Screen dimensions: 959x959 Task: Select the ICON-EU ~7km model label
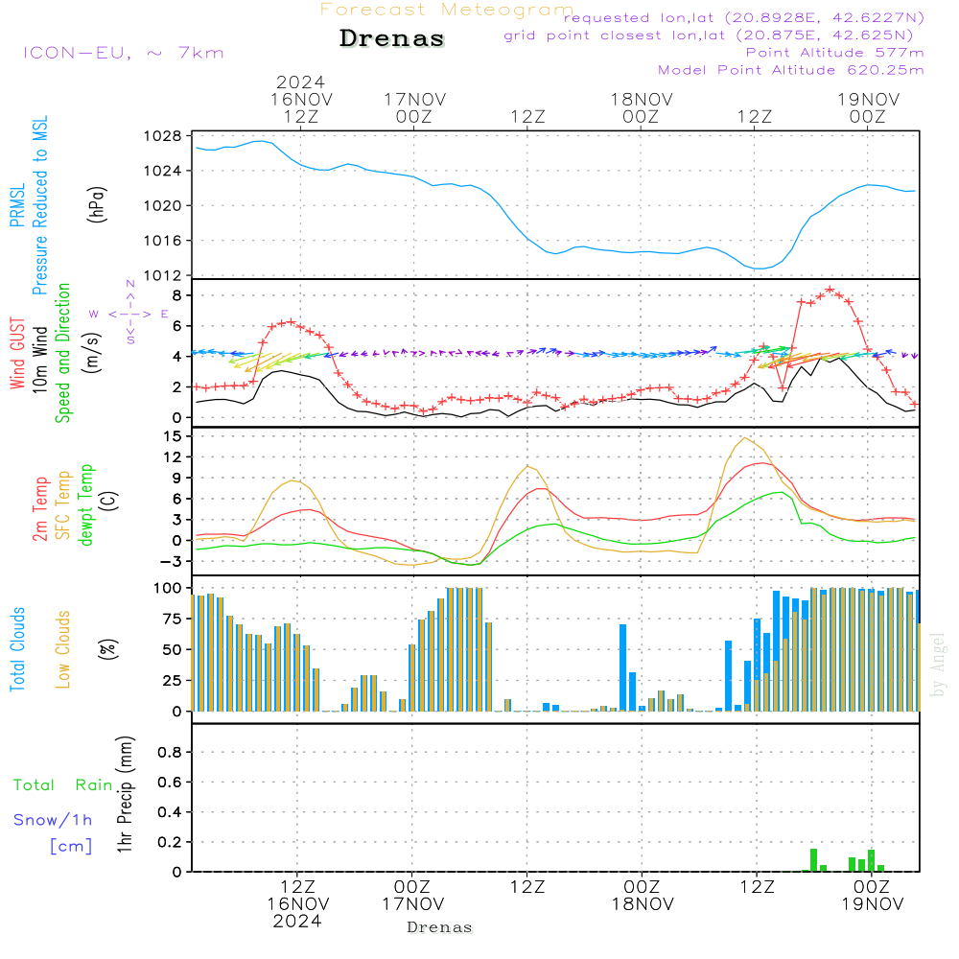[123, 53]
